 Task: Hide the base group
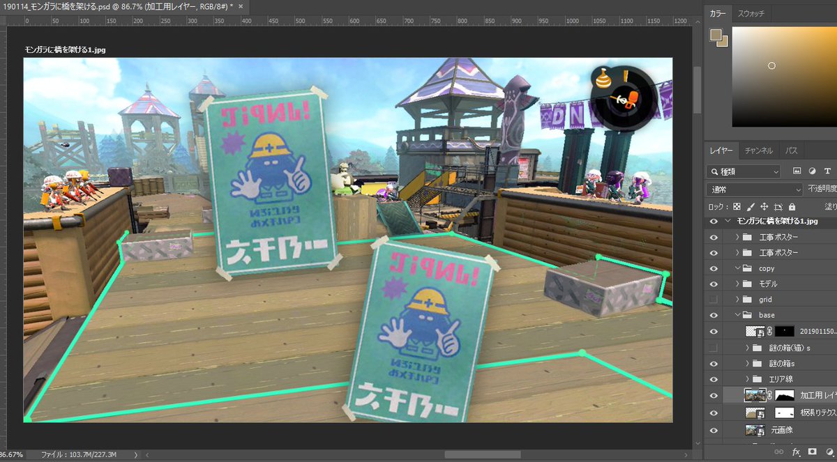713,315
